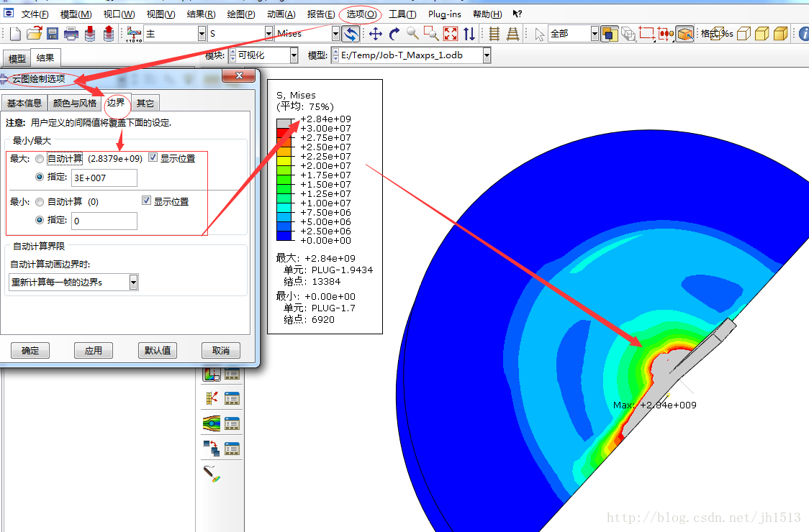This screenshot has height=532, width=809.
Task: Select the color probe brush tool
Action: (212, 473)
